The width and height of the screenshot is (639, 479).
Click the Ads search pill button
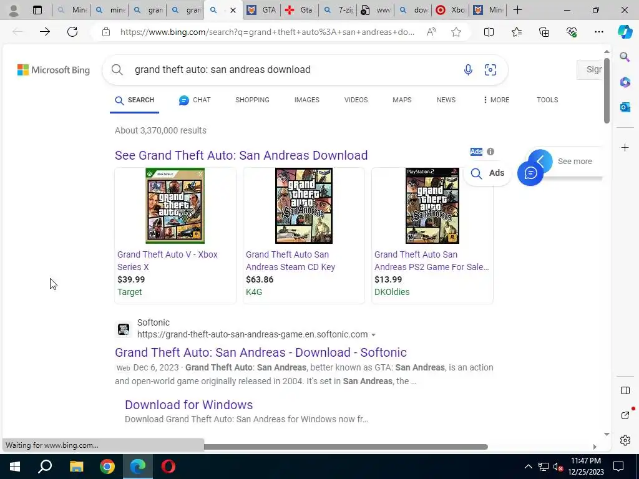[x=487, y=173]
